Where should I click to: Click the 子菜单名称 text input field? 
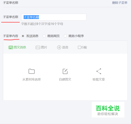(x=54, y=17)
